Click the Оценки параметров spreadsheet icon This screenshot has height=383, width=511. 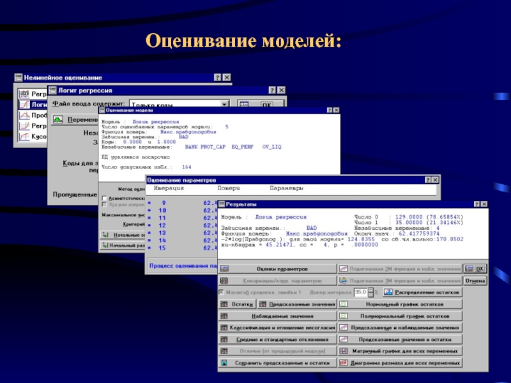224,269
